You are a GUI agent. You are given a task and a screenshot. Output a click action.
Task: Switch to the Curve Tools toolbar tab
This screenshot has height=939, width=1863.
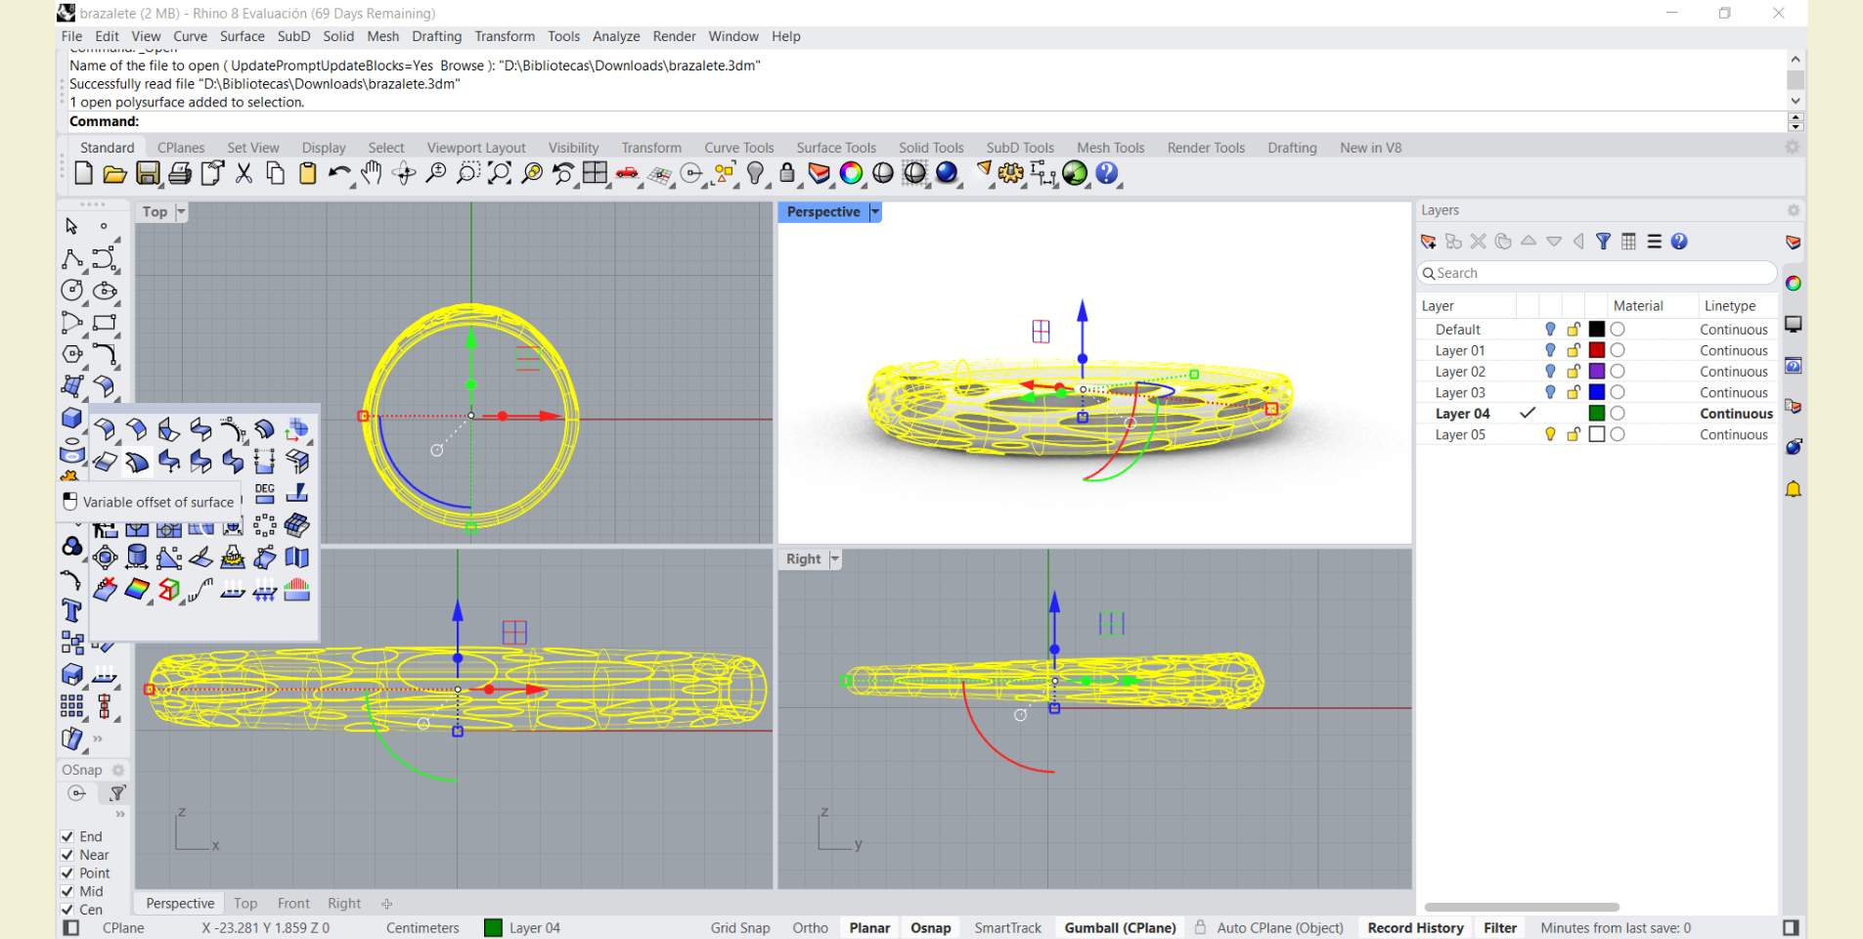739,148
